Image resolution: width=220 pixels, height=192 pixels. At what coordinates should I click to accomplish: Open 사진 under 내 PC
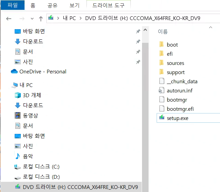point(28,146)
